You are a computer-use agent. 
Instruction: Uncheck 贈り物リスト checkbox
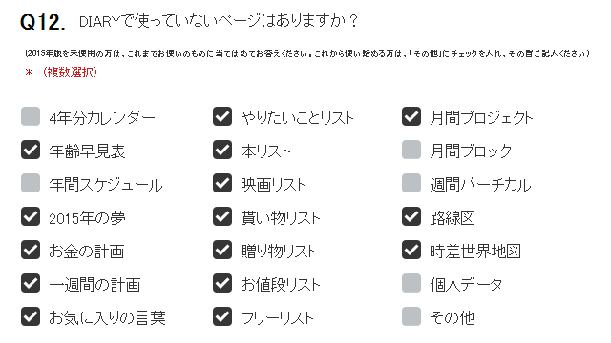tap(222, 250)
